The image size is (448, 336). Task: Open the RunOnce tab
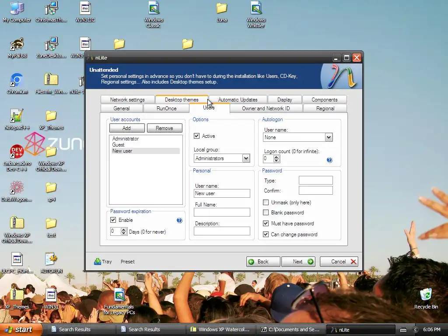[x=167, y=108]
